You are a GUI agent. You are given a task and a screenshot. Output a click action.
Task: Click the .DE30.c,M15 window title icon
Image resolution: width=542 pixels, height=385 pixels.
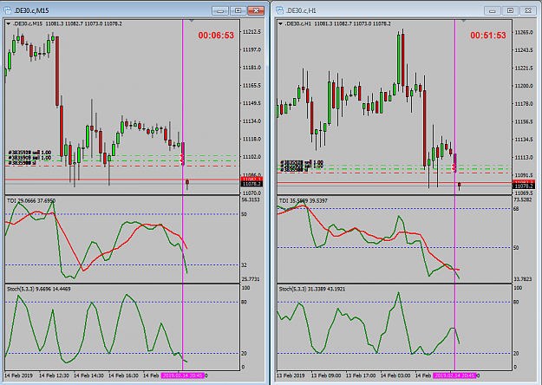(7, 10)
